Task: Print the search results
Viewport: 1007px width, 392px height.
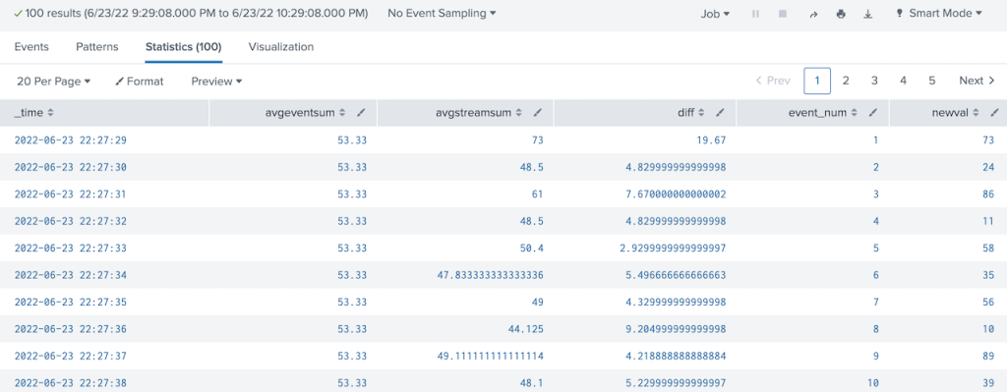Action: [x=841, y=14]
